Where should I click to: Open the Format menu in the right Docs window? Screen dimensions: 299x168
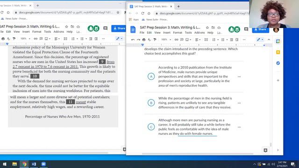pos(178,33)
